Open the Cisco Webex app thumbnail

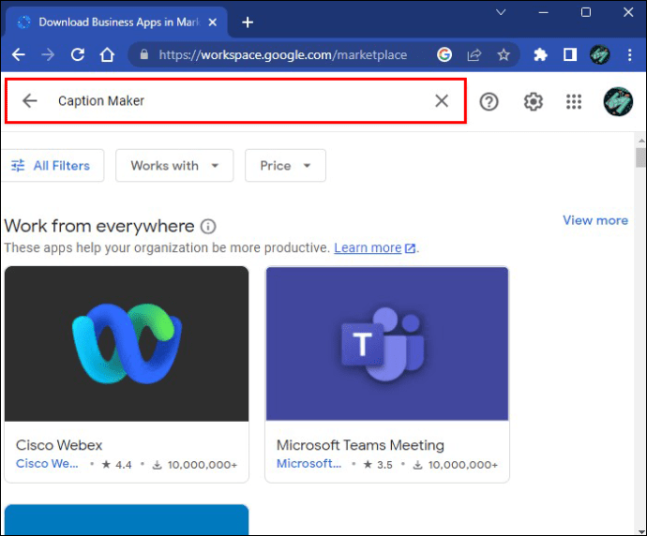(x=127, y=344)
